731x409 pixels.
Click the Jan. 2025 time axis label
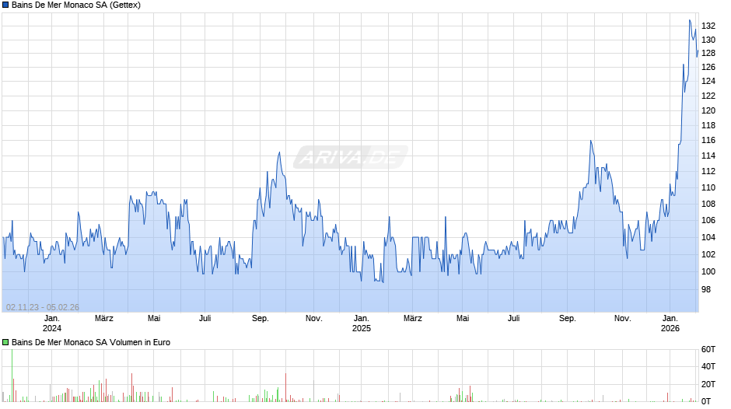(x=362, y=323)
